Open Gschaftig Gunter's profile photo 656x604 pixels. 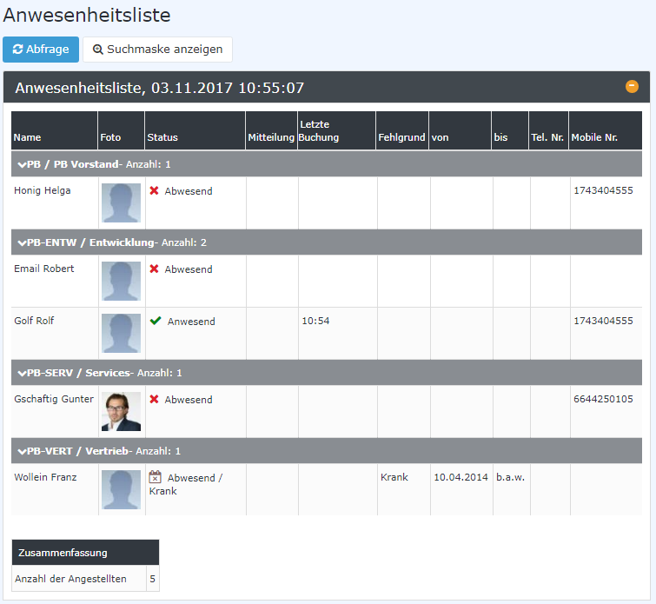click(121, 411)
